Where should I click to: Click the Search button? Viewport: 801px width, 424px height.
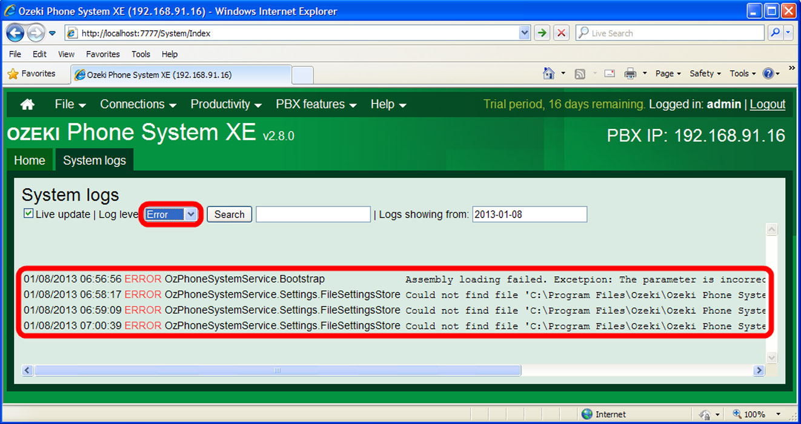(229, 214)
